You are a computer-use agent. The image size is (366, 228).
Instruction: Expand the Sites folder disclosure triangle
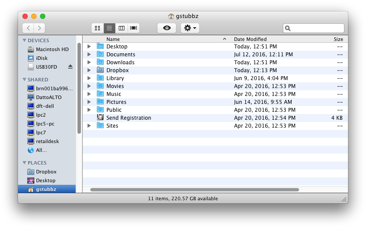click(89, 126)
